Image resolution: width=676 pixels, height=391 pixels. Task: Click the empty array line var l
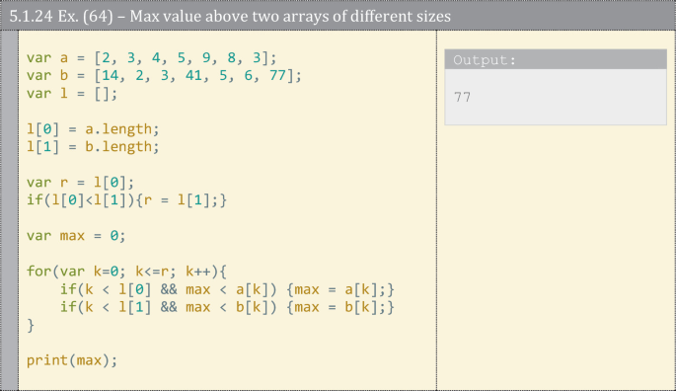[x=72, y=93]
